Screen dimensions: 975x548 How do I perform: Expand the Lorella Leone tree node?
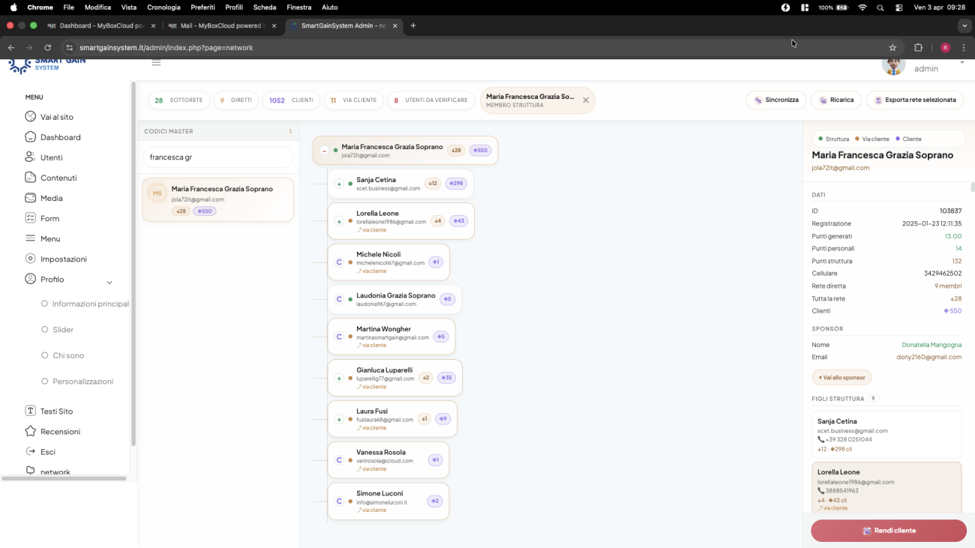tap(339, 221)
